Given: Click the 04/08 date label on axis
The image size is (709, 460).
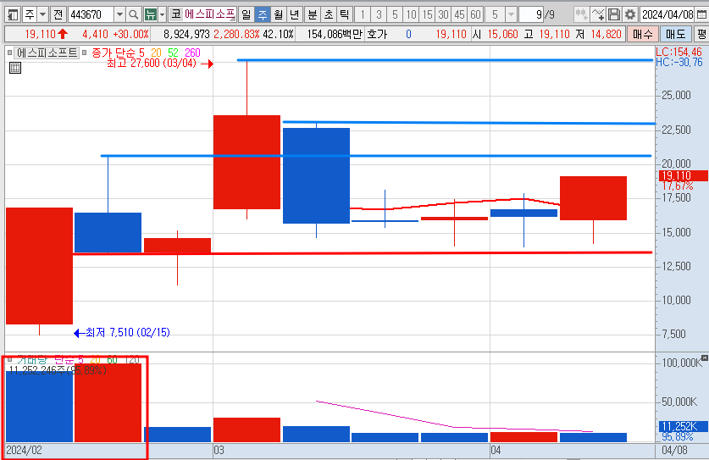Looking at the screenshot, I should [x=674, y=450].
